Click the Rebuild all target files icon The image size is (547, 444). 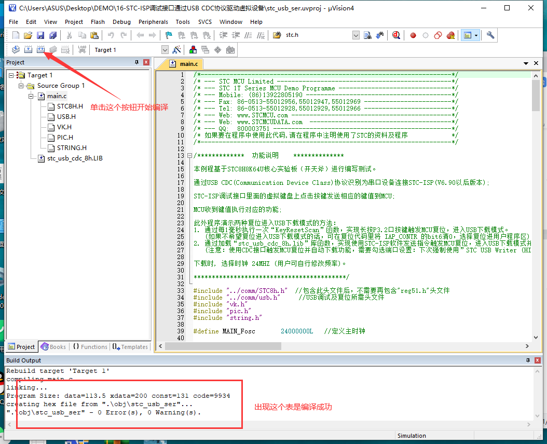[40, 50]
